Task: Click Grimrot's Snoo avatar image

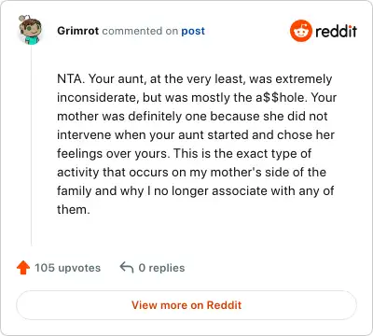Action: [30, 30]
